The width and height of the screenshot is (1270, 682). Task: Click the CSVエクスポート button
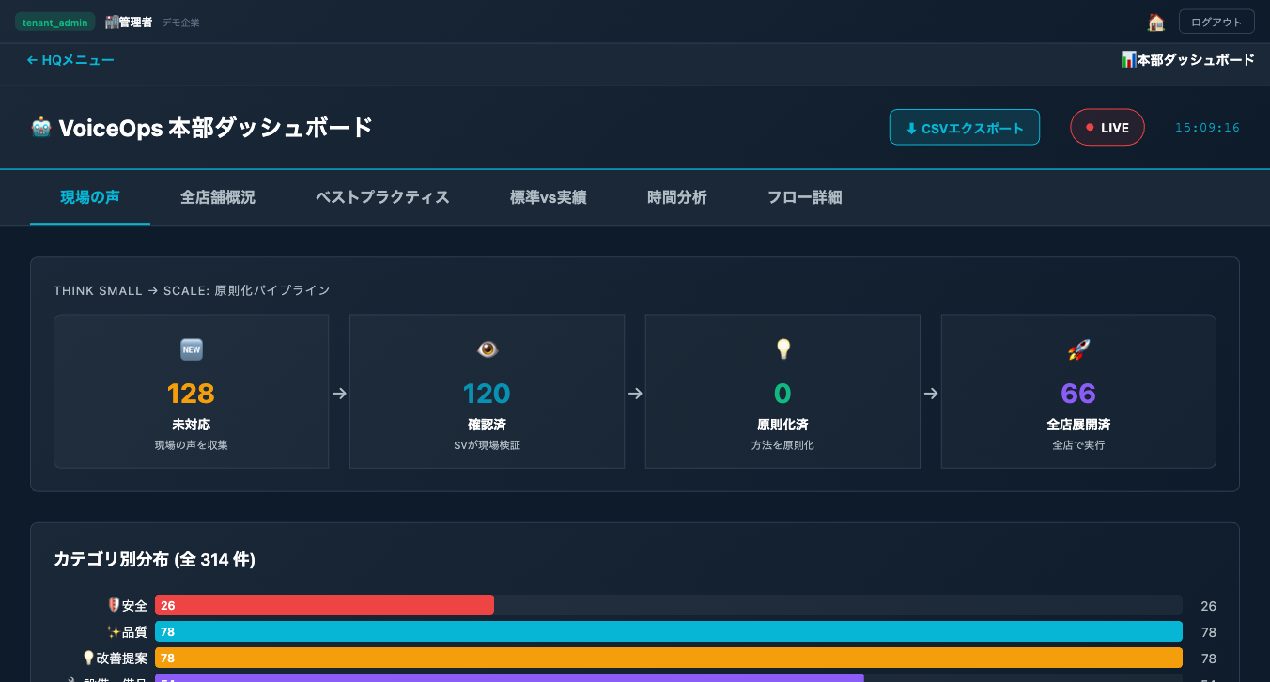tap(965, 127)
